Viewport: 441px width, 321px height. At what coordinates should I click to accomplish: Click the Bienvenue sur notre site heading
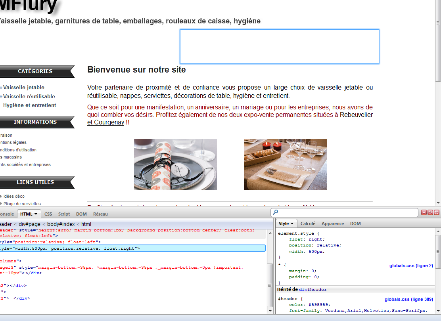click(136, 69)
